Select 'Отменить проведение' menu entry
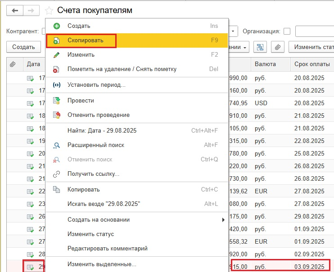Viewport: 334px width, 272px height. (137, 115)
